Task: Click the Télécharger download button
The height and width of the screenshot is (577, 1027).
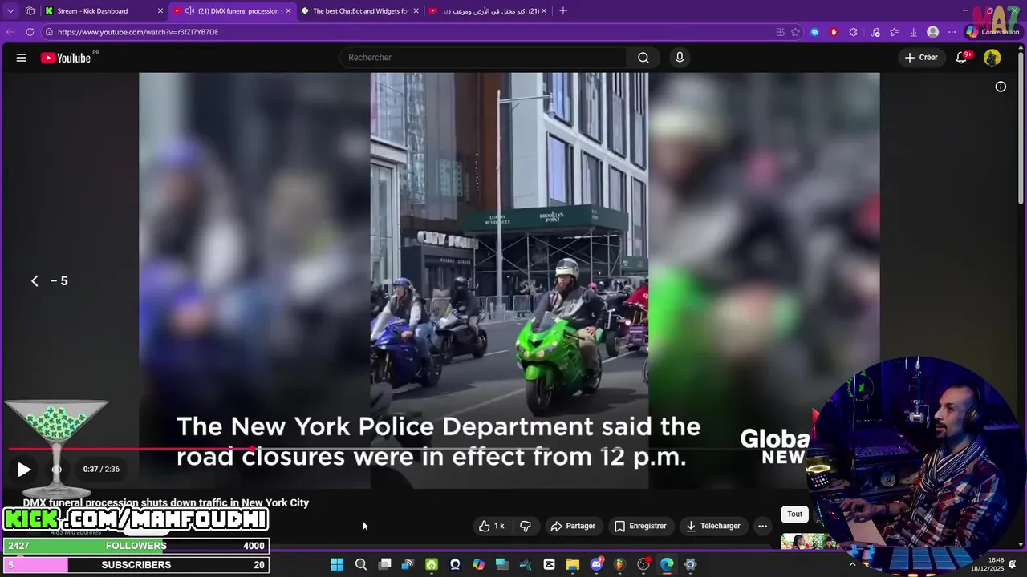Action: [713, 526]
